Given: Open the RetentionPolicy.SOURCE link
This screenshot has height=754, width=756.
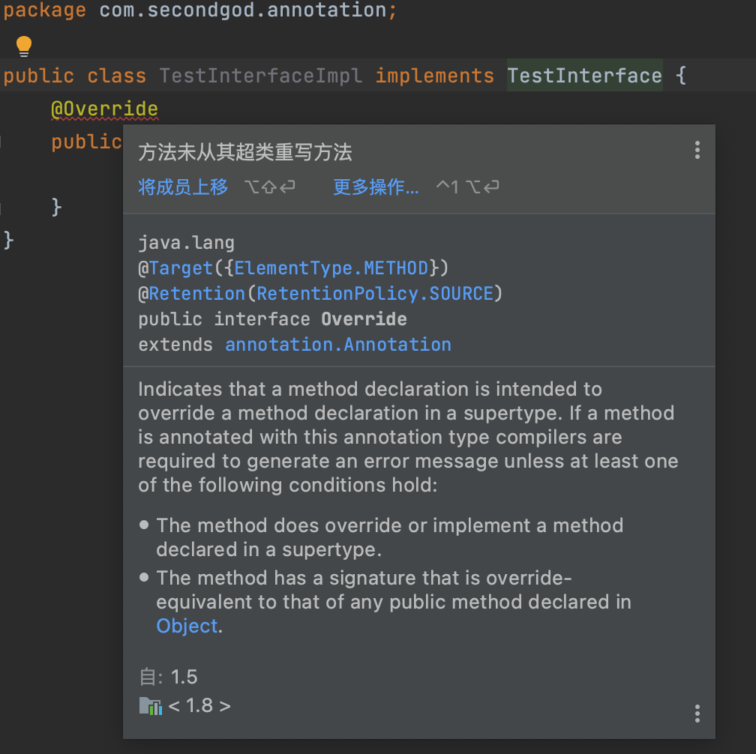Looking at the screenshot, I should tap(375, 293).
